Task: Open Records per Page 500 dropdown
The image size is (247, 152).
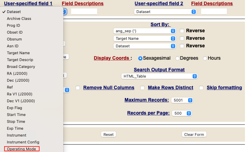Action: [x=182, y=113]
